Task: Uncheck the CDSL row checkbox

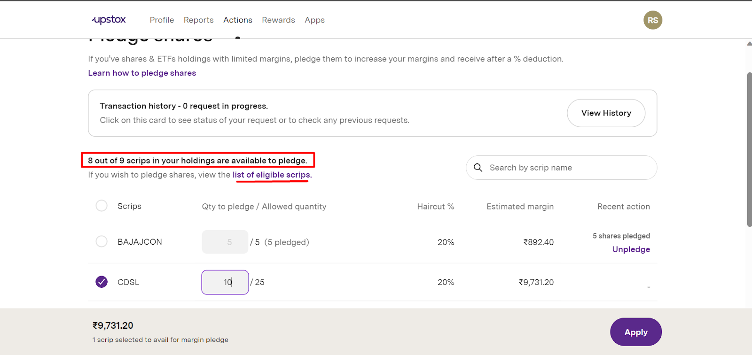Action: click(102, 282)
